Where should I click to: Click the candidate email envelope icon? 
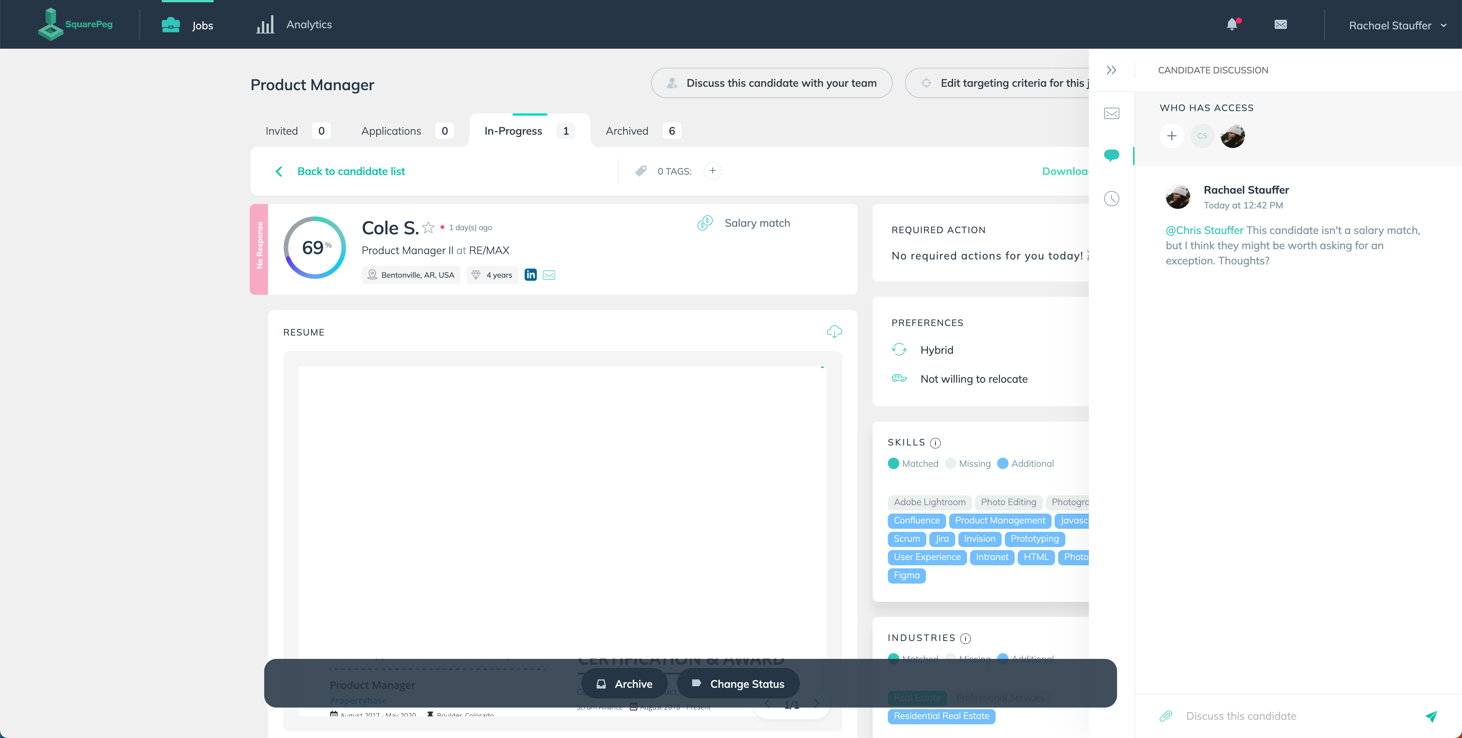(x=549, y=275)
